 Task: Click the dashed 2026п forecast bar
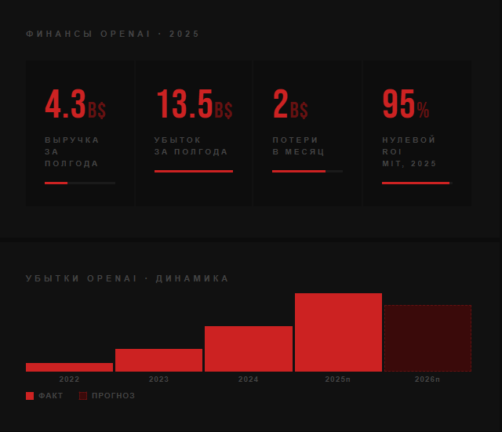(x=427, y=339)
